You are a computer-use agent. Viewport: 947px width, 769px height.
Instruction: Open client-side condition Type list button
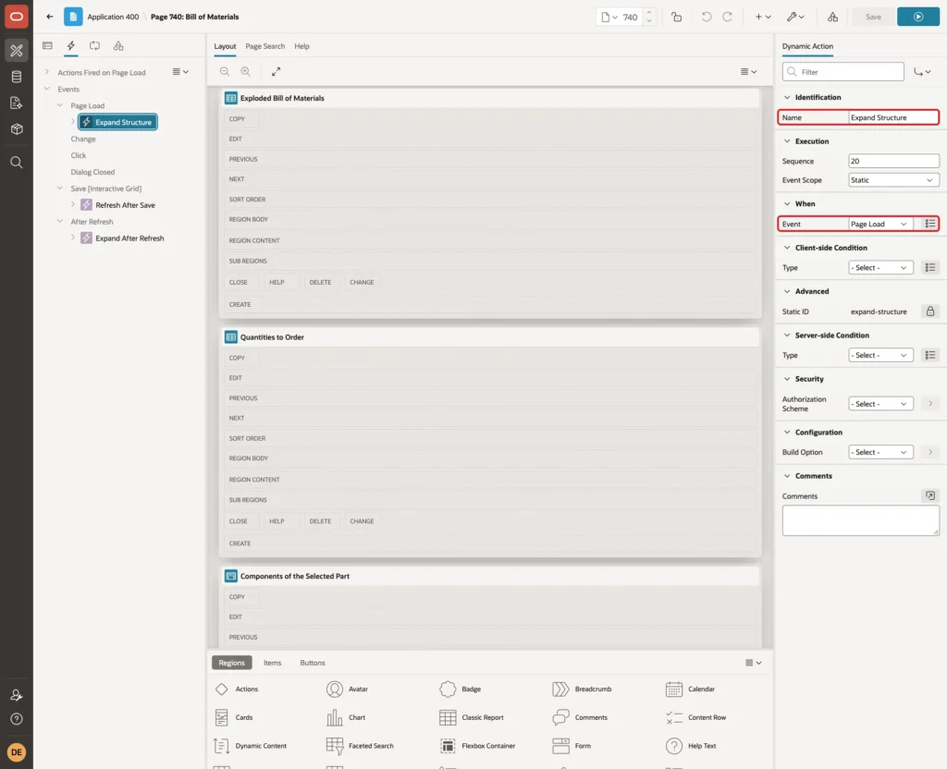coord(930,267)
